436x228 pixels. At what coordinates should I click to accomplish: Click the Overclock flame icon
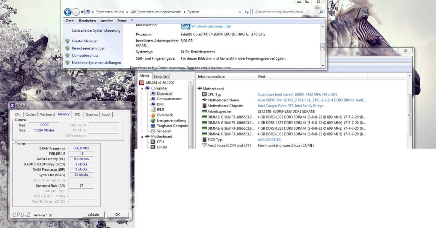point(153,115)
